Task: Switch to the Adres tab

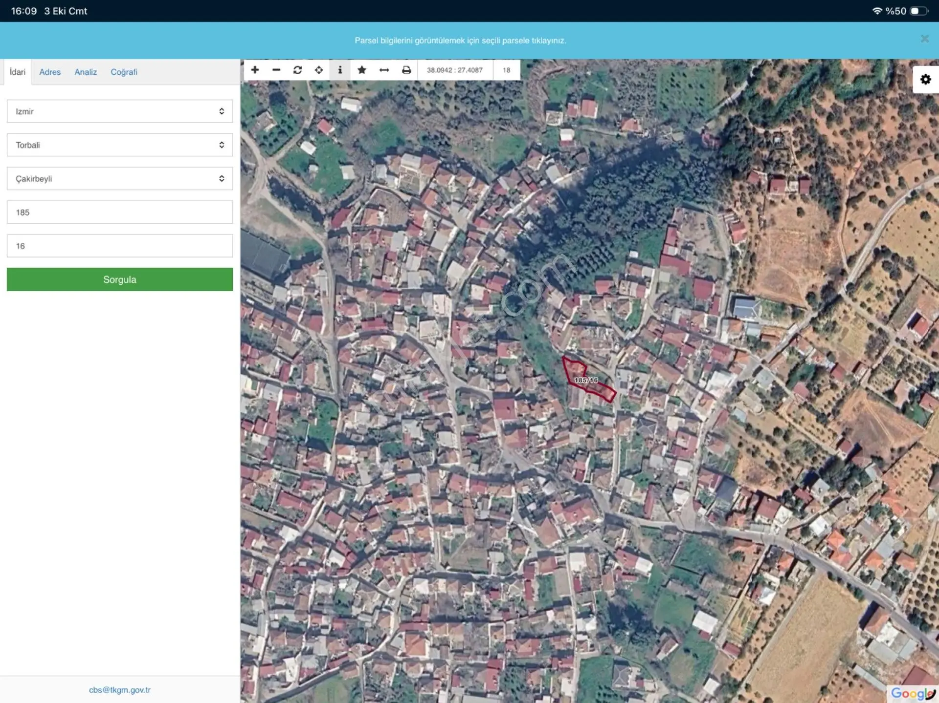Action: pos(50,72)
